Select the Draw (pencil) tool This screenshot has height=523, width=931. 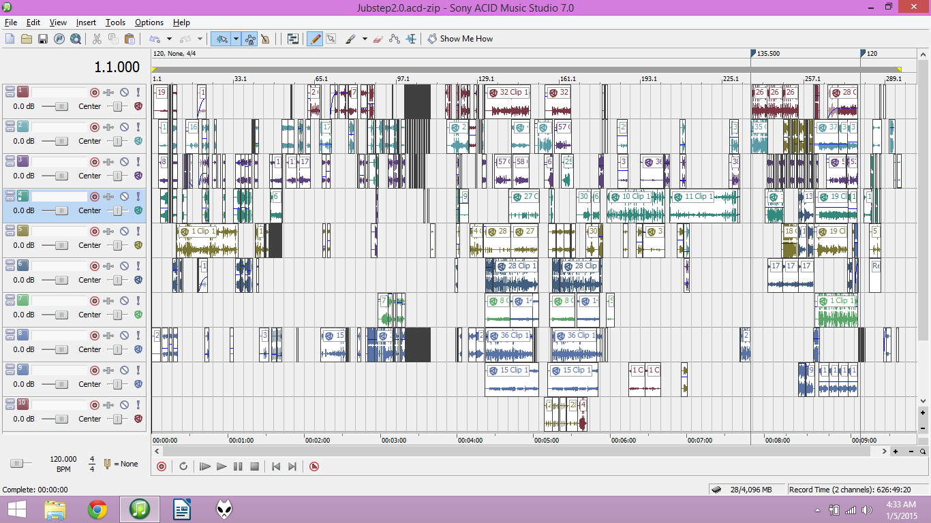point(314,39)
